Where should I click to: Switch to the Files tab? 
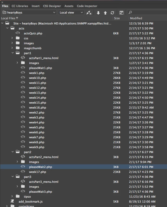click(5, 6)
